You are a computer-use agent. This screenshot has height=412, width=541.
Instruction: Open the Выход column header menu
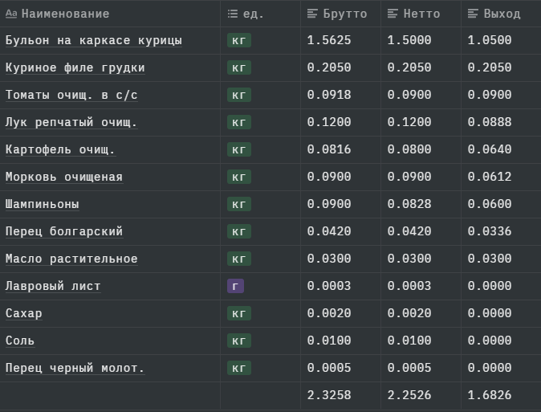(502, 14)
